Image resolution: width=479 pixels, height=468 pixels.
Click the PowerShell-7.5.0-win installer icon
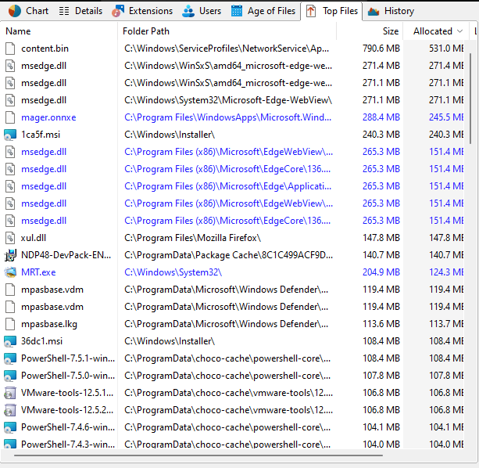tap(10, 376)
